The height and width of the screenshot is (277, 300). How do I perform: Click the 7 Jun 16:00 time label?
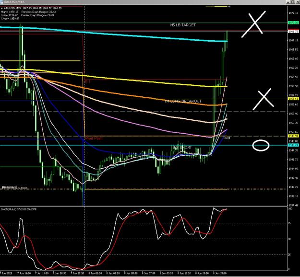(24, 273)
